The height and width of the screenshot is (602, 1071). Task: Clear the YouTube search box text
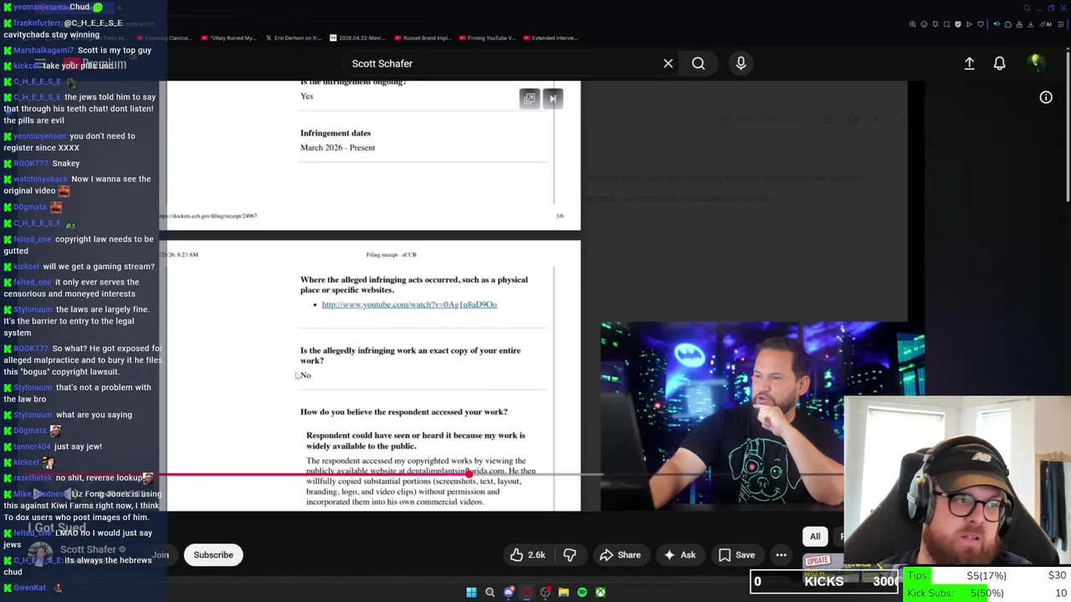(x=668, y=64)
